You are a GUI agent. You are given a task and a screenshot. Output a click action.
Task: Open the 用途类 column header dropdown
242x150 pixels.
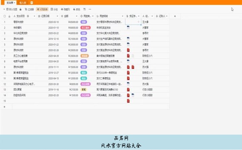coord(93,16)
